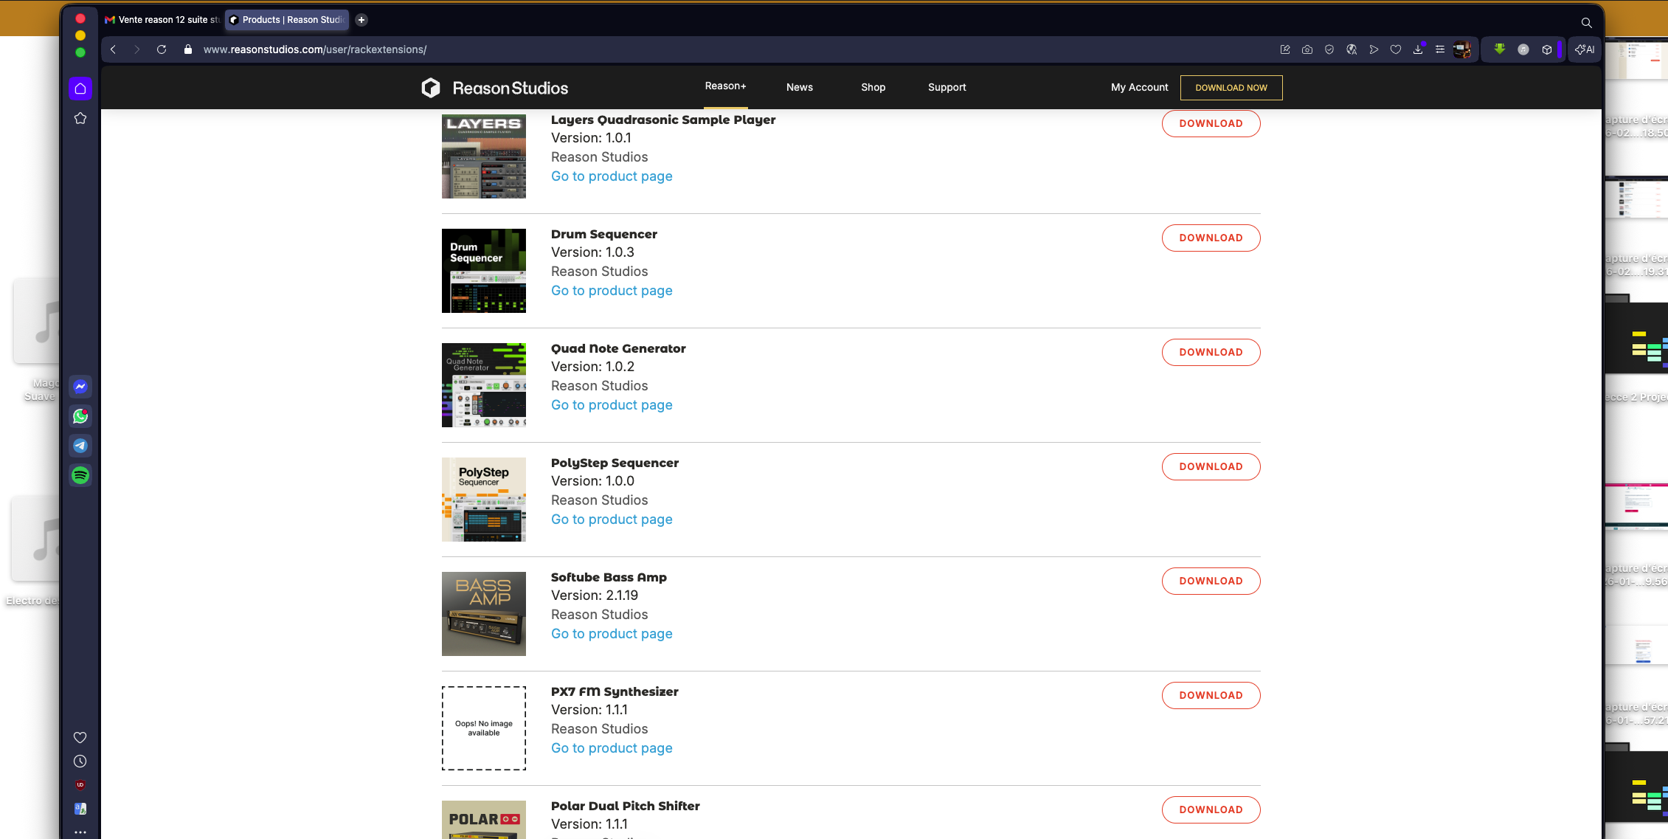Open tab search magnifier icon

click(1586, 23)
